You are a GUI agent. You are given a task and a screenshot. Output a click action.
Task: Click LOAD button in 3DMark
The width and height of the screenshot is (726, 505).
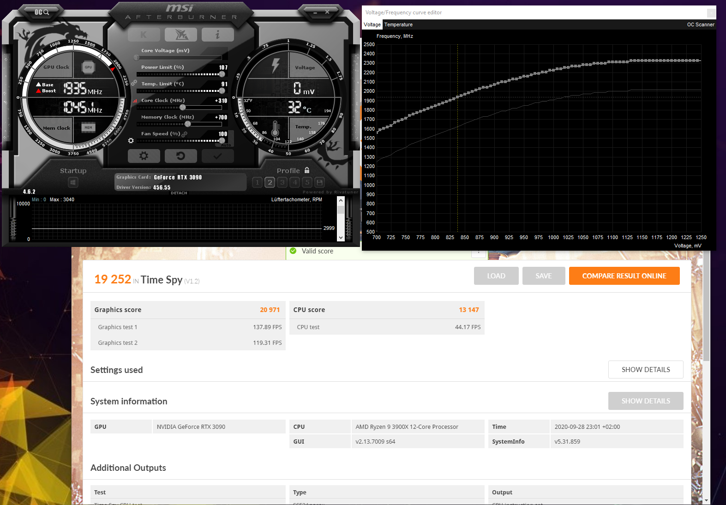496,276
